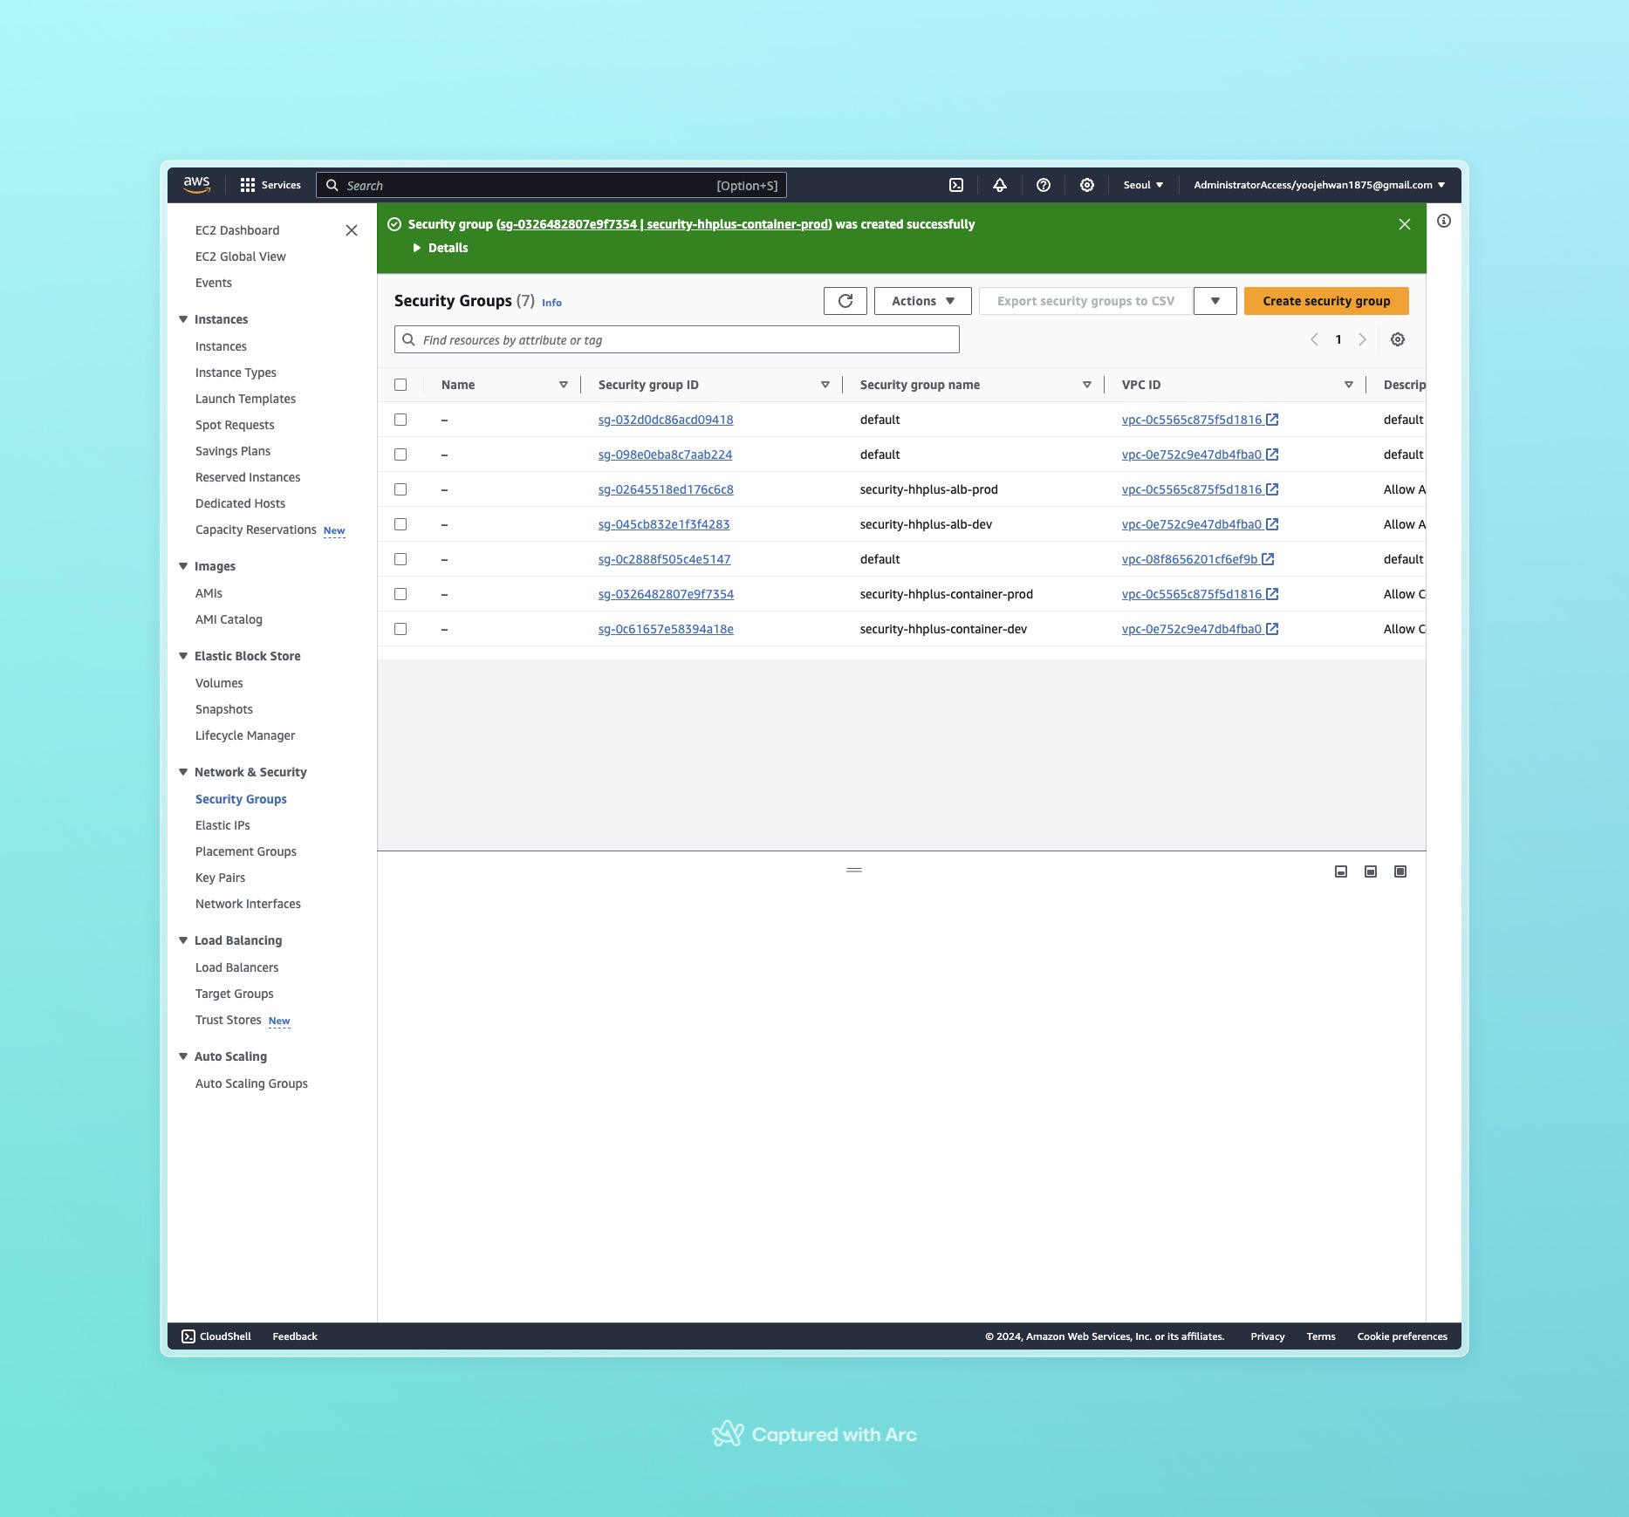
Task: Open Cookie preferences in footer
Action: (x=1402, y=1336)
